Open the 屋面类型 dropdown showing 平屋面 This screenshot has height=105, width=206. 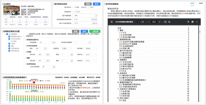pyautogui.click(x=67, y=48)
